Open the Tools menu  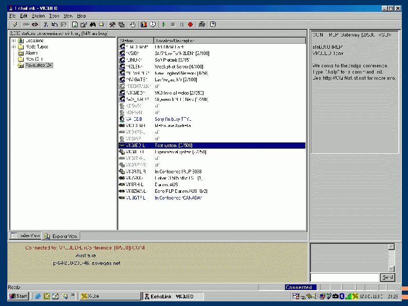coord(54,16)
